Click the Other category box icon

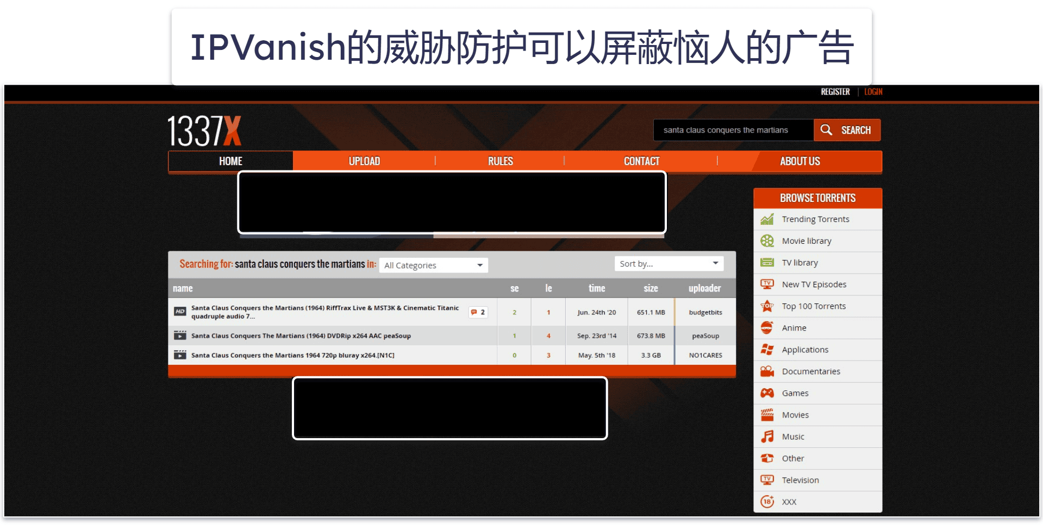click(767, 458)
